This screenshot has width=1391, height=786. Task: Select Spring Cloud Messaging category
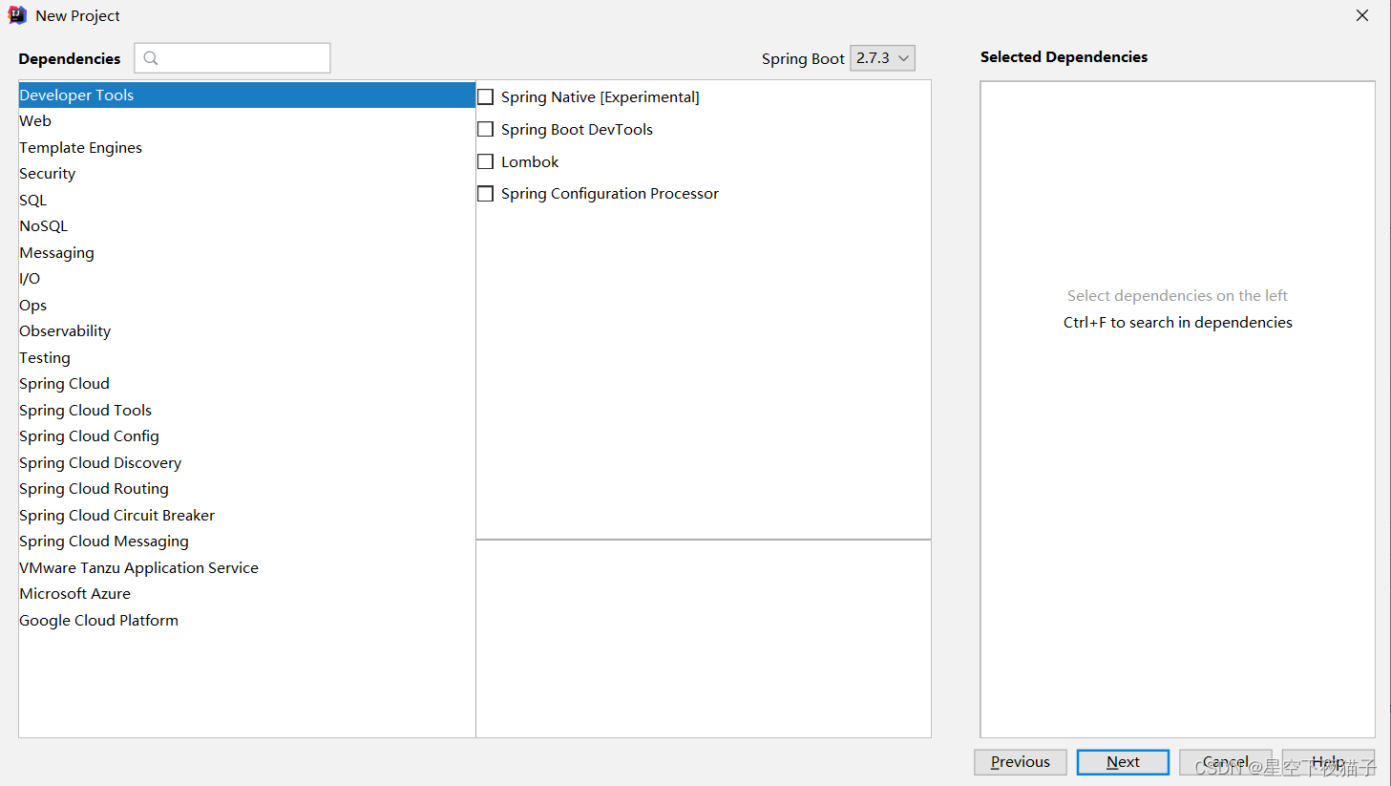(246, 542)
